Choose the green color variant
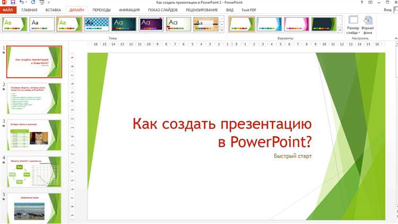 (241, 24)
